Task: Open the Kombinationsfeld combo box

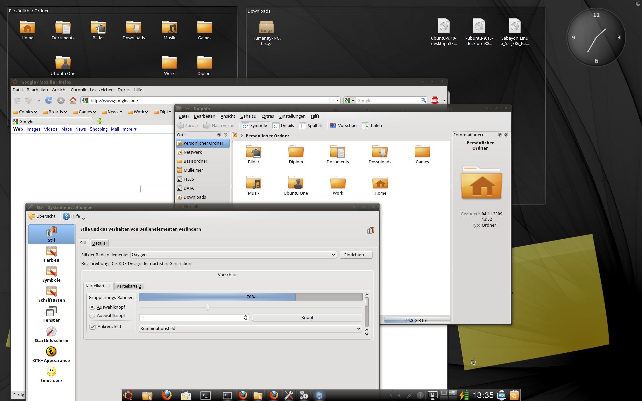Action: [x=250, y=328]
